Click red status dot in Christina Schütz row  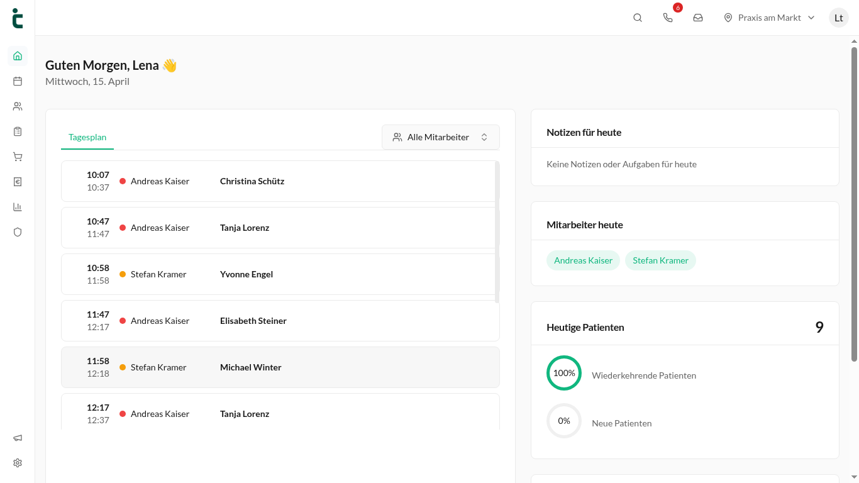pos(123,181)
